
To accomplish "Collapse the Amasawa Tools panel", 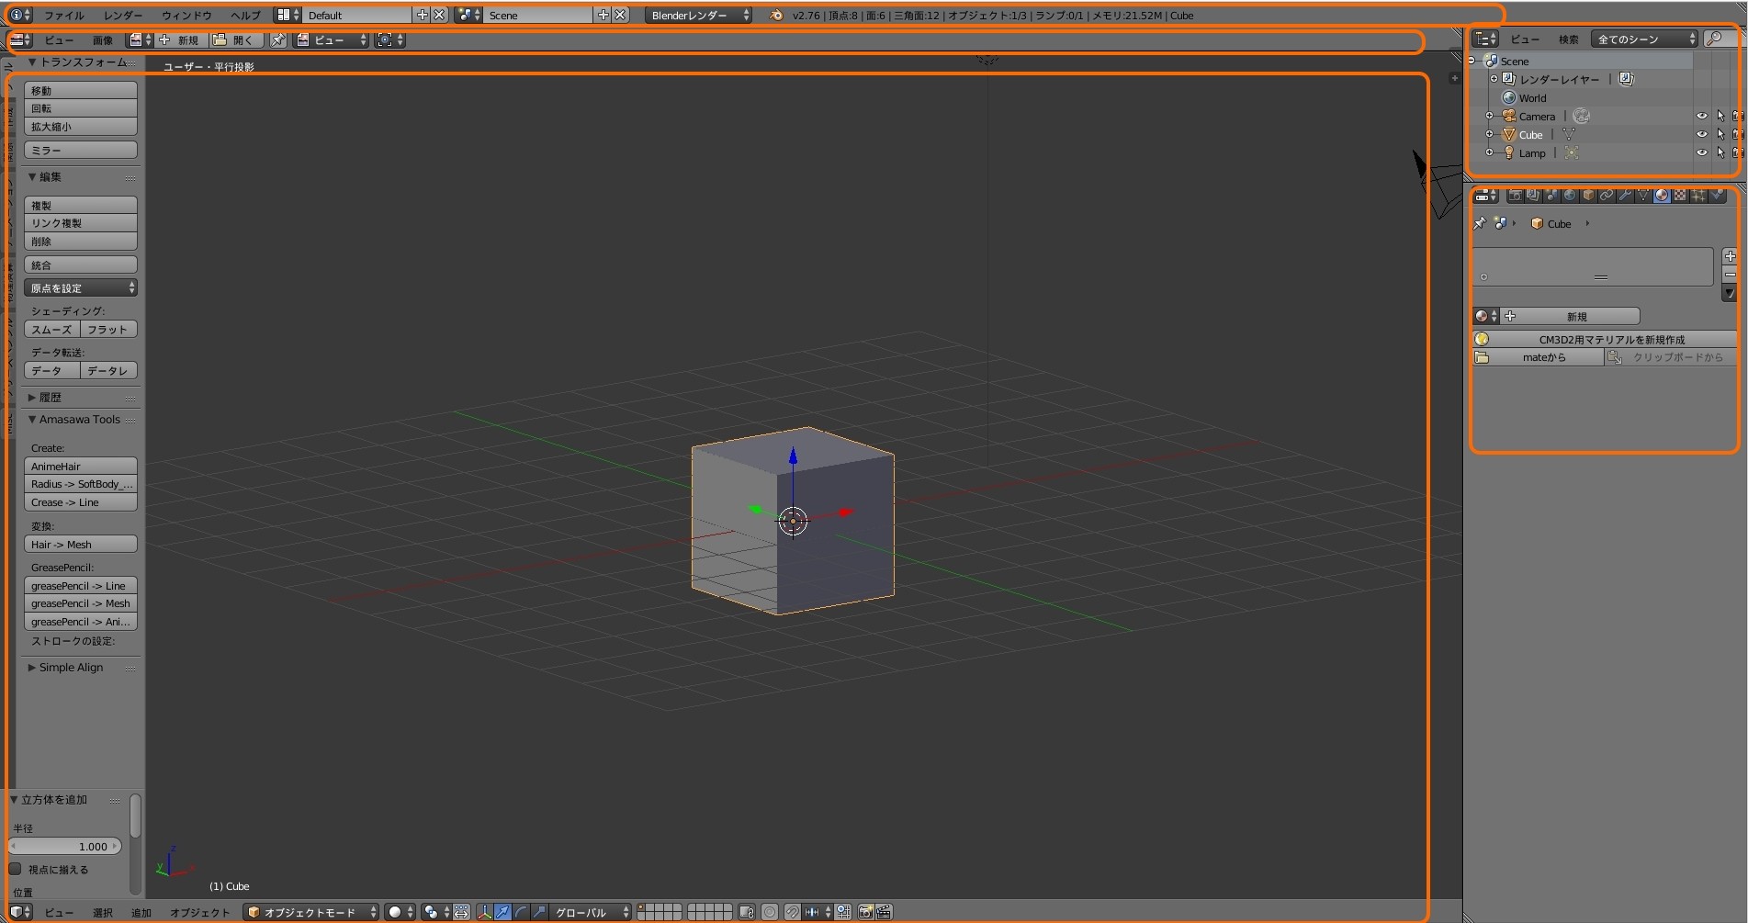I will [x=32, y=420].
